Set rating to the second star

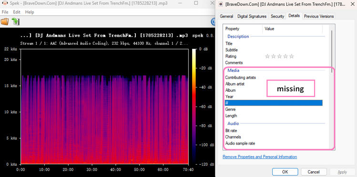click(x=274, y=56)
